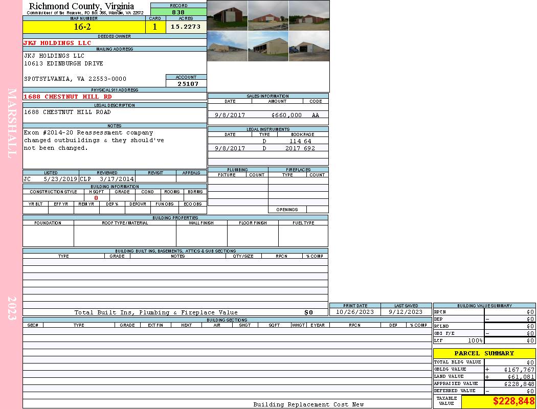This screenshot has height=409, width=537.
Task: Click the red deeded owner JKJ HOLDINGS LLC
Action: tap(57, 43)
